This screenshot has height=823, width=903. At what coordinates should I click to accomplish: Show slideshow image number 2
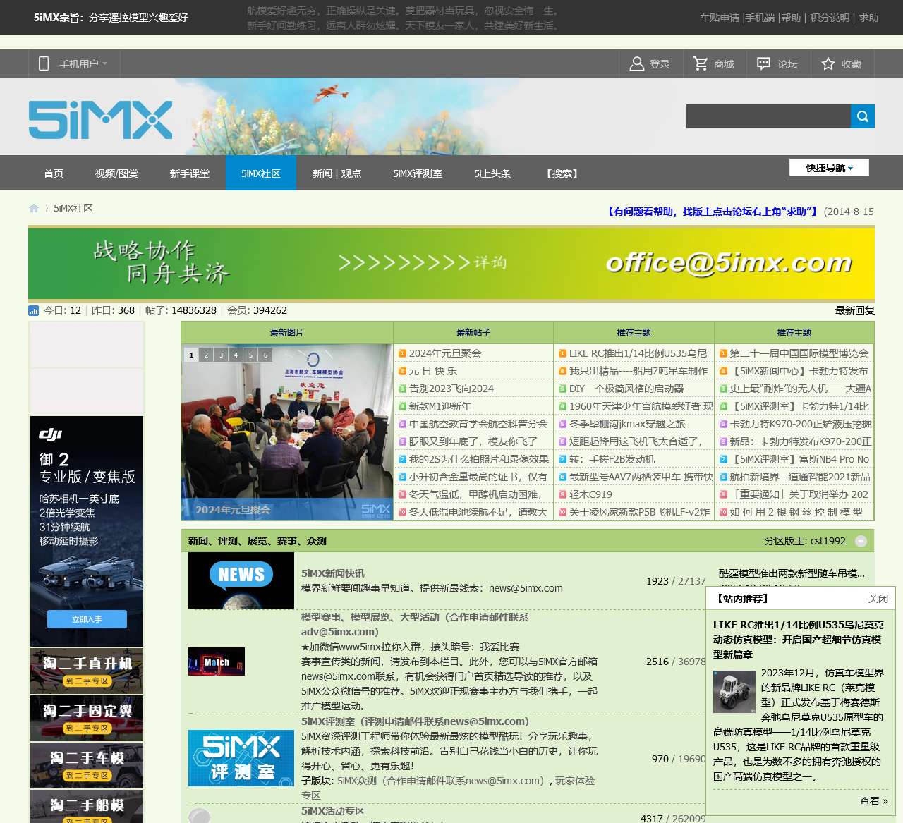[206, 355]
